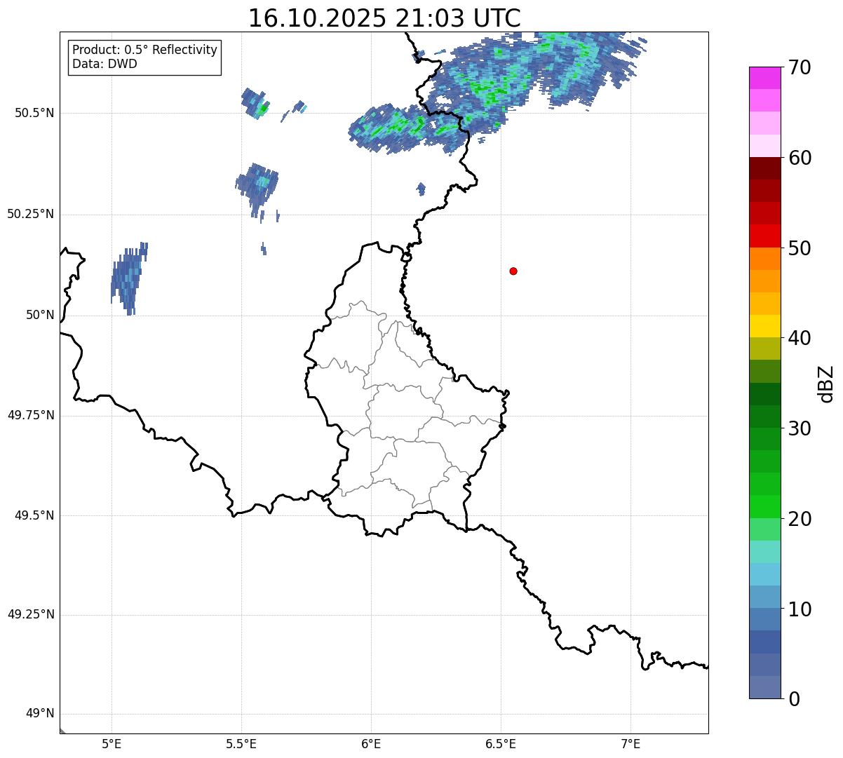Screen dimensions: 843x758
Task: Click the colorbar tick label '60'
Action: coord(800,158)
